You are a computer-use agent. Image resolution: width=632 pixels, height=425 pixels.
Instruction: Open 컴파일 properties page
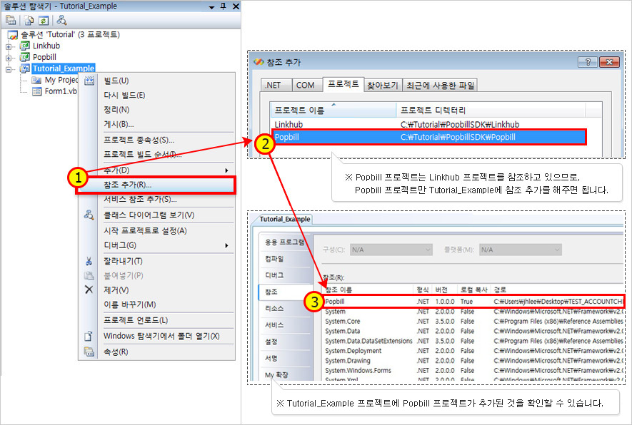coord(284,259)
